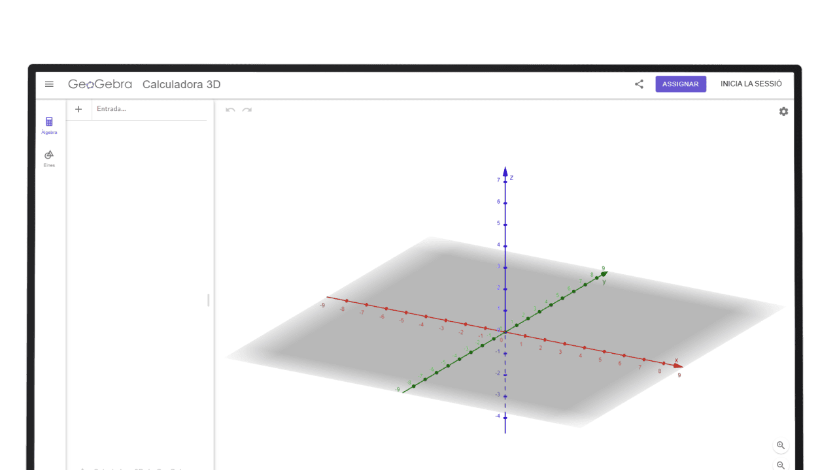Zoom in using the magnifier plus icon
Screen dimensions: 837x470
click(x=781, y=445)
